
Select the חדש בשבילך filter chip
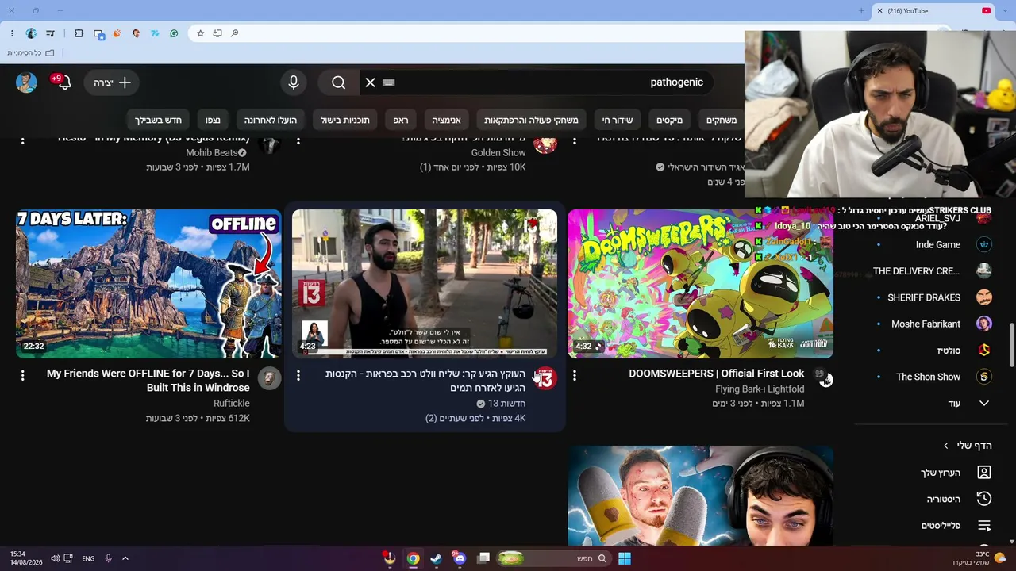point(158,120)
